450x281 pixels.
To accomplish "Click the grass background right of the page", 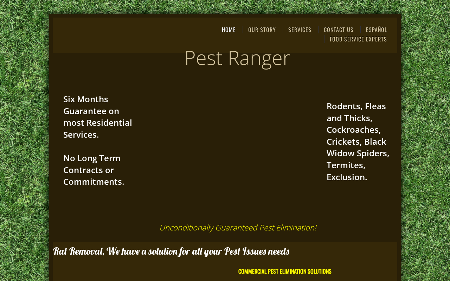I will pyautogui.click(x=426, y=140).
